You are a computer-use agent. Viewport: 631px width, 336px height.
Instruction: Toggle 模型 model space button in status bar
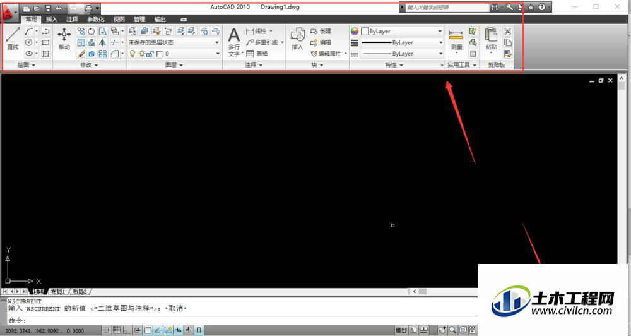(401, 330)
